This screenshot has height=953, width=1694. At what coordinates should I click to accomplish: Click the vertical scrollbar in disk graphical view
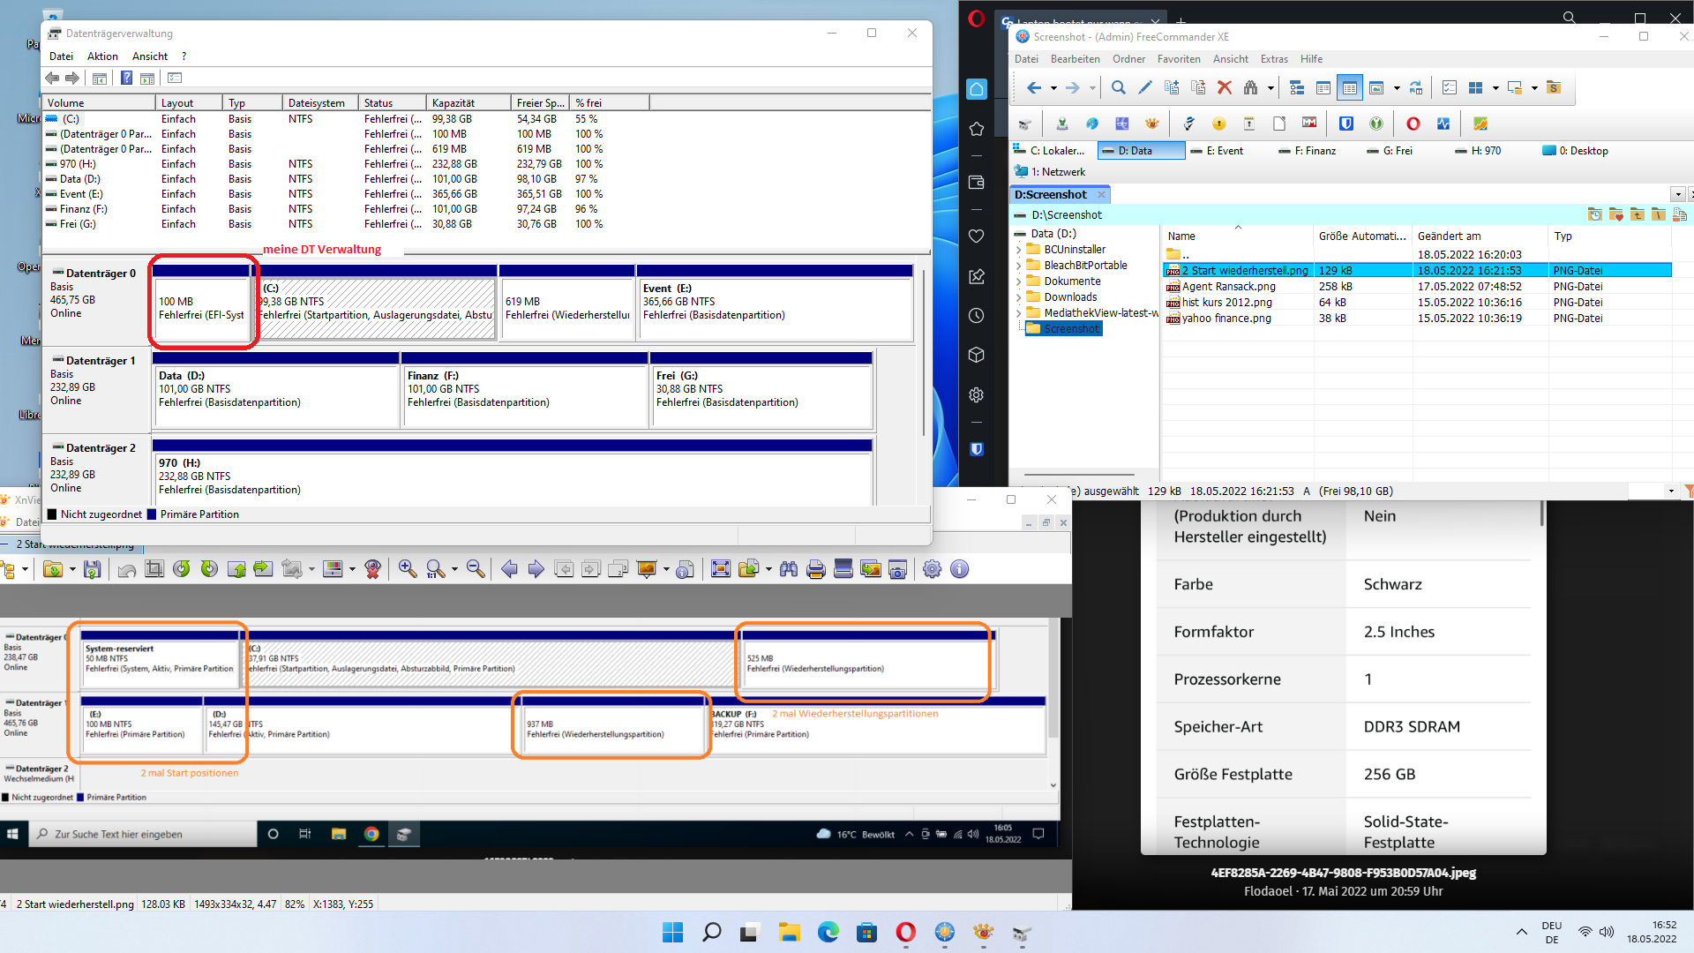point(924,353)
